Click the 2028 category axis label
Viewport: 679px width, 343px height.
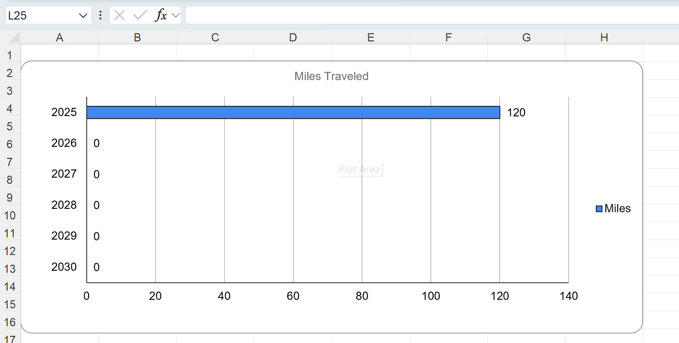(x=64, y=205)
